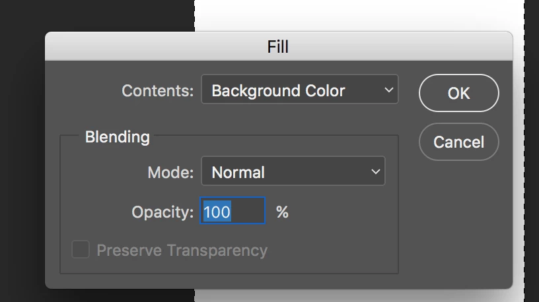Click the highlighted 100 value in Opacity

217,212
